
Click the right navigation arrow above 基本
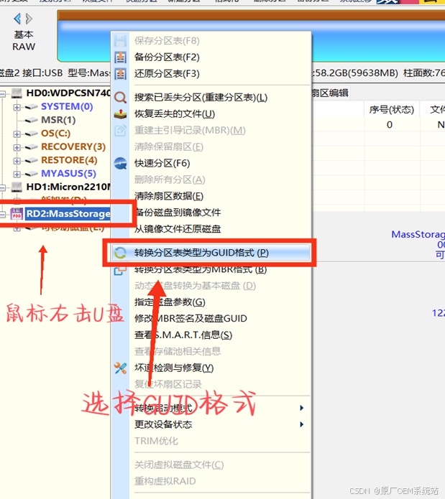29,19
